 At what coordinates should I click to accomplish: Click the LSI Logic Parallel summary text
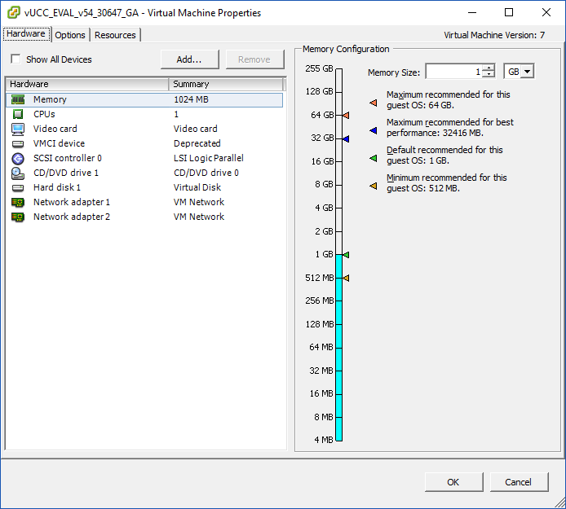(x=208, y=158)
